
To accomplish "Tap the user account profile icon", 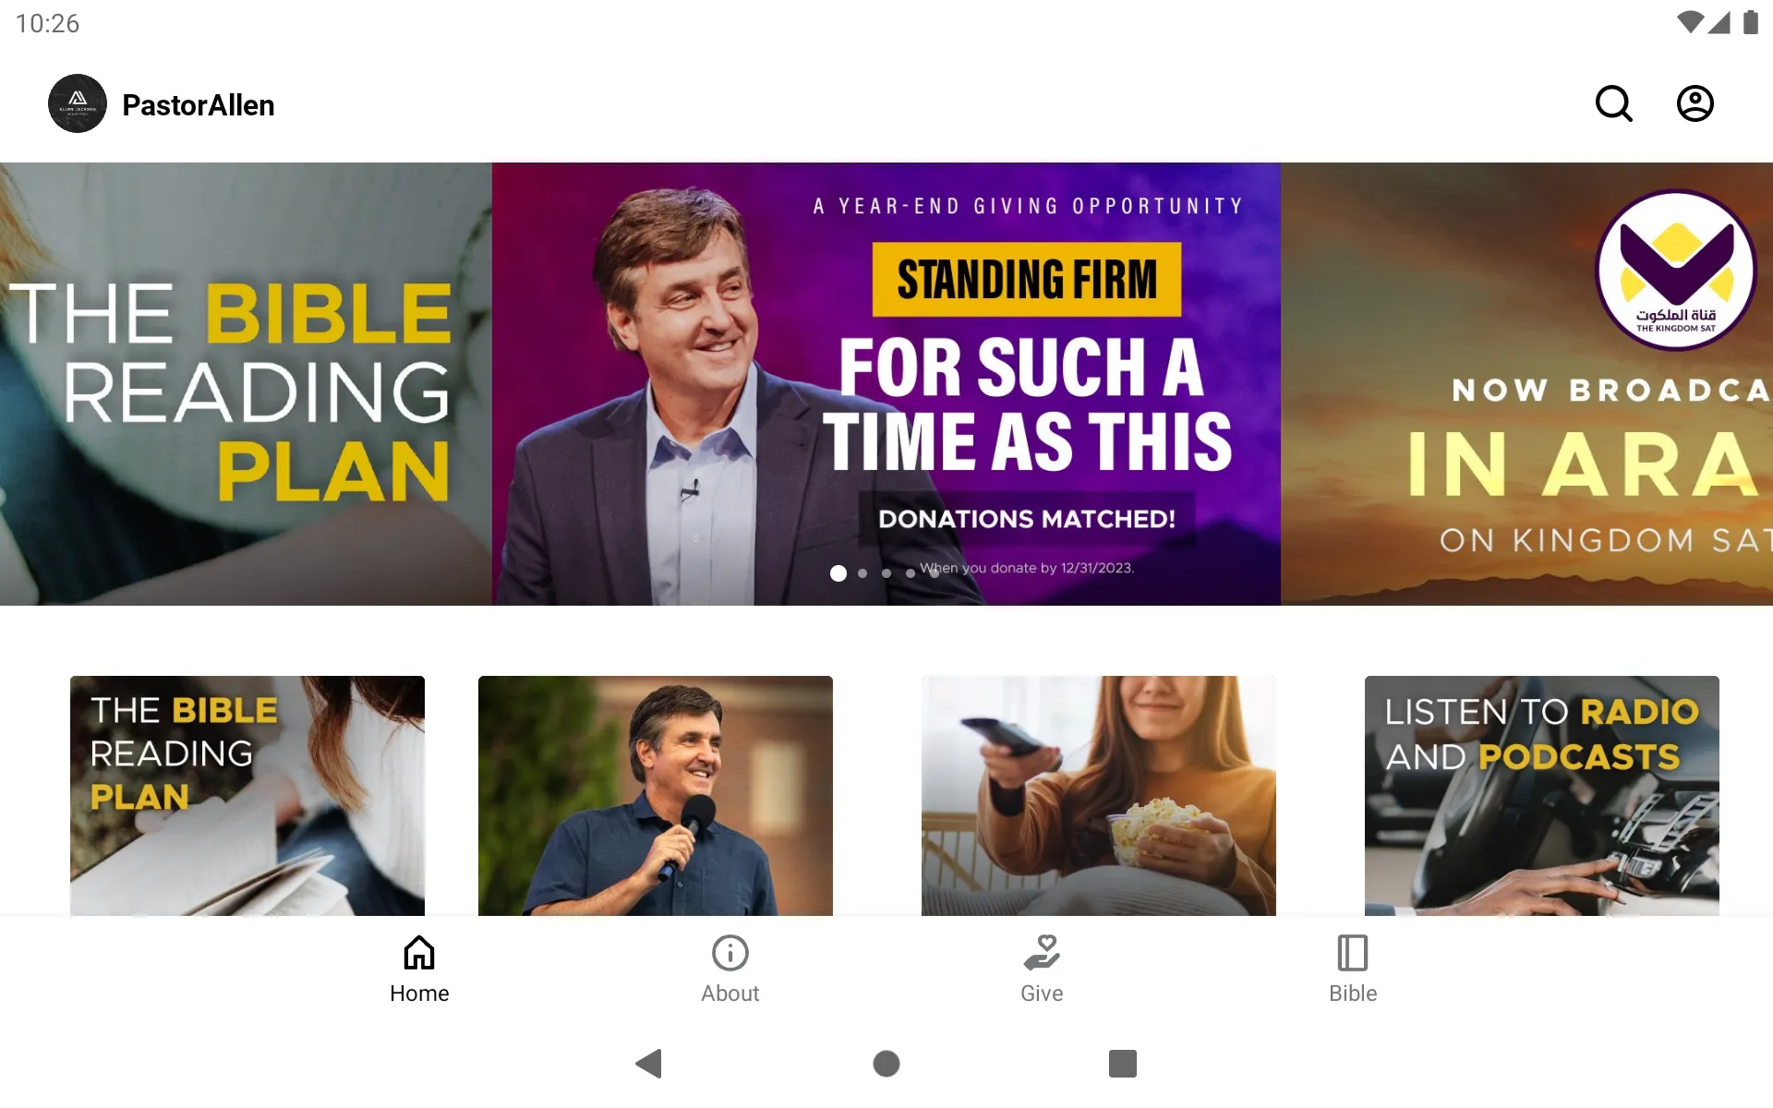I will coord(1695,103).
